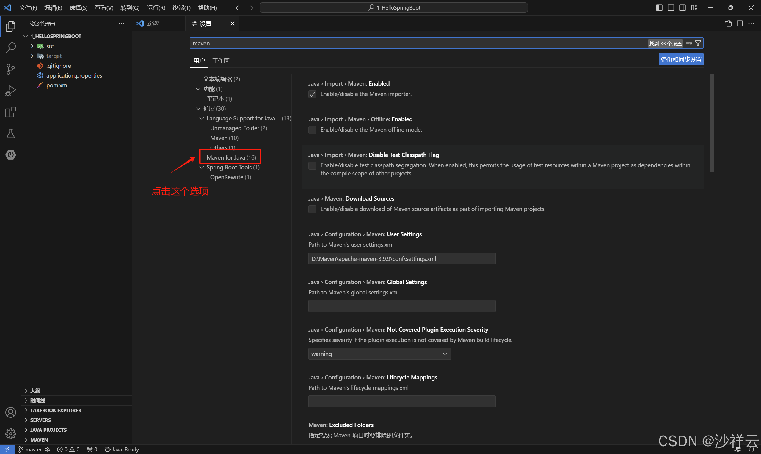This screenshot has width=761, height=454.
Task: Collapse the 1_HELLOSPRINGBOOT root folder
Action: click(26, 36)
